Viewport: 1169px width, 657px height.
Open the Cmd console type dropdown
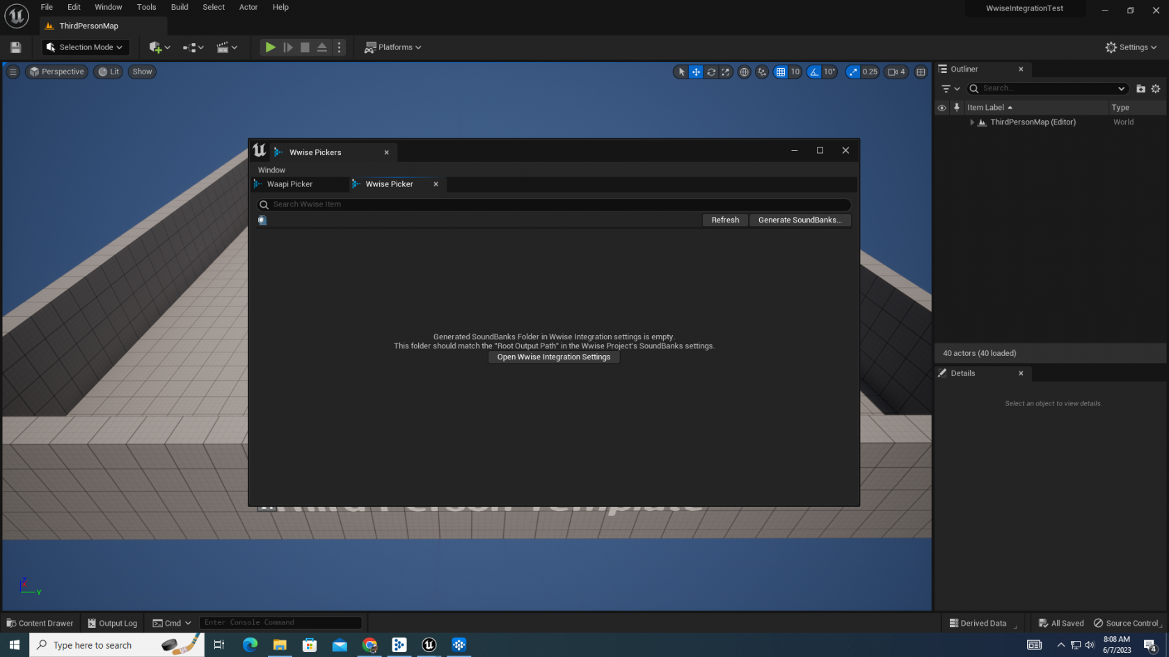click(x=172, y=623)
